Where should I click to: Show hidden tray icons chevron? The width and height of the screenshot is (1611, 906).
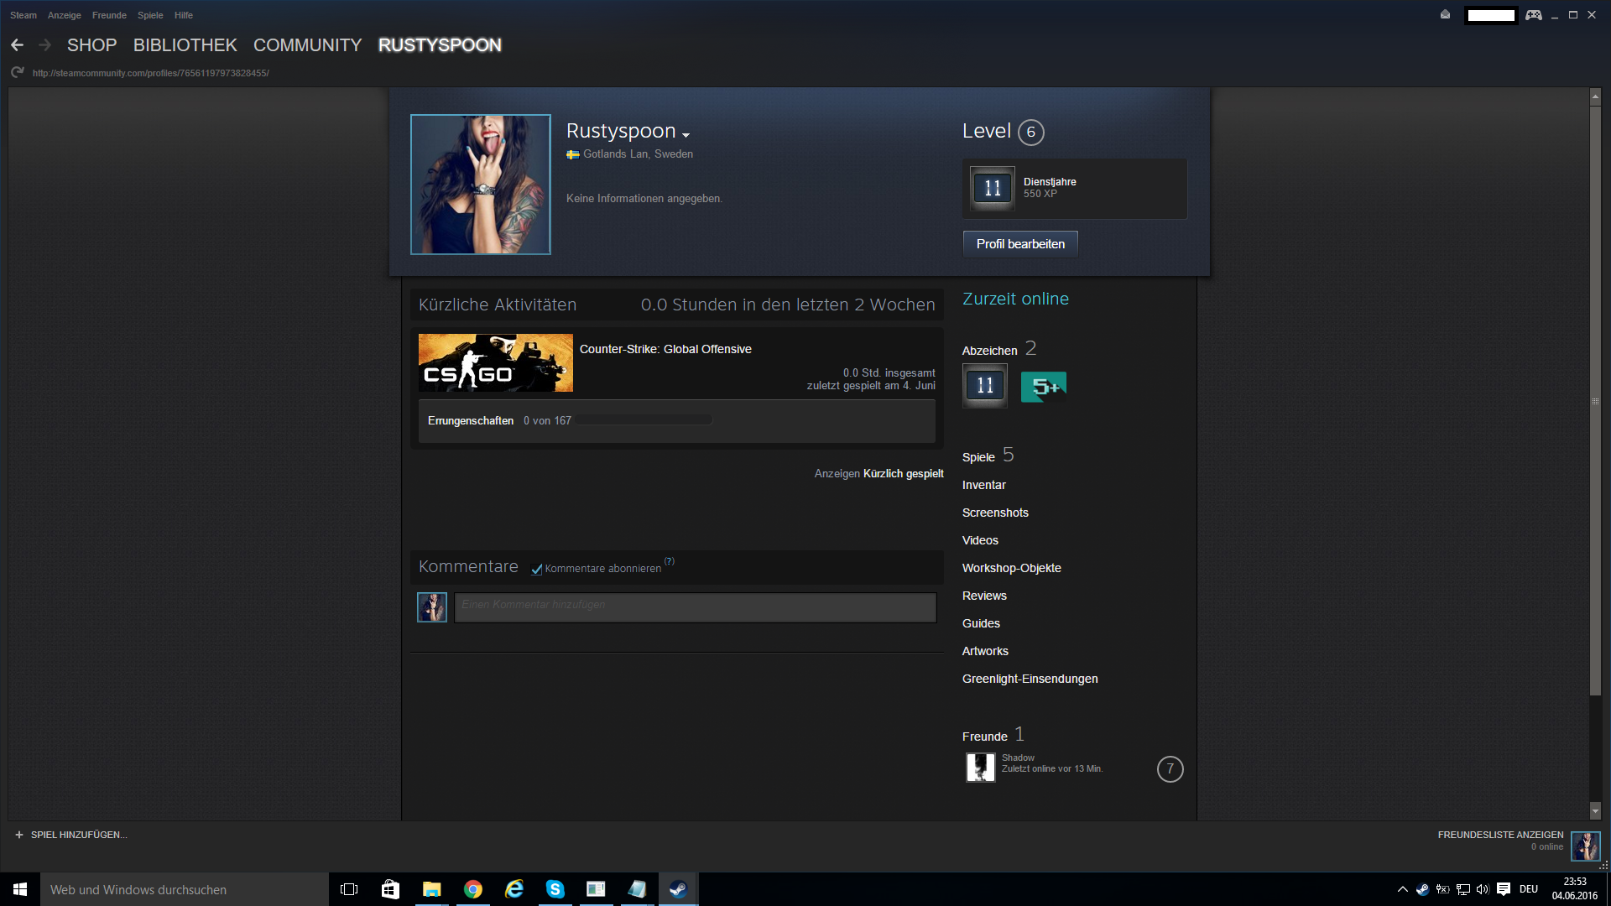pyautogui.click(x=1402, y=889)
